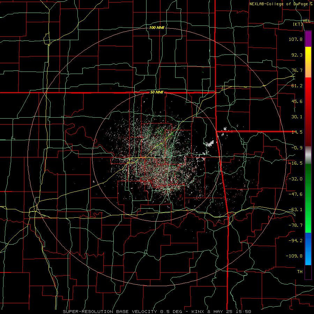Click the VEL legend title
Image resolution: width=314 pixels, height=314 pixels.
pos(306,21)
